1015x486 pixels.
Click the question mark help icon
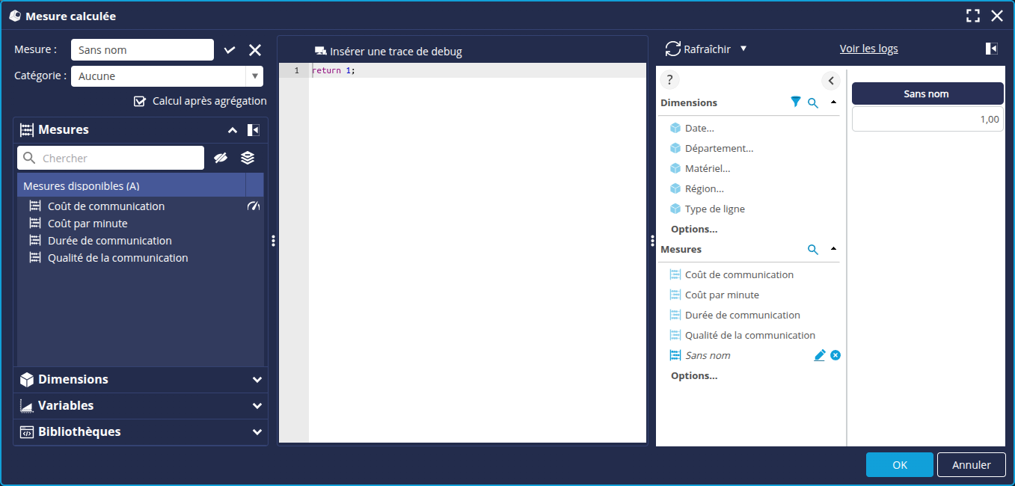pos(669,81)
